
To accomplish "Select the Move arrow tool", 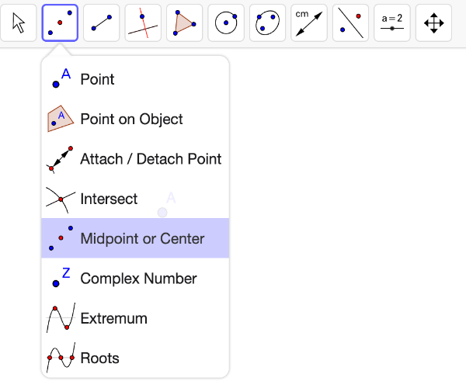I will click(x=19, y=23).
